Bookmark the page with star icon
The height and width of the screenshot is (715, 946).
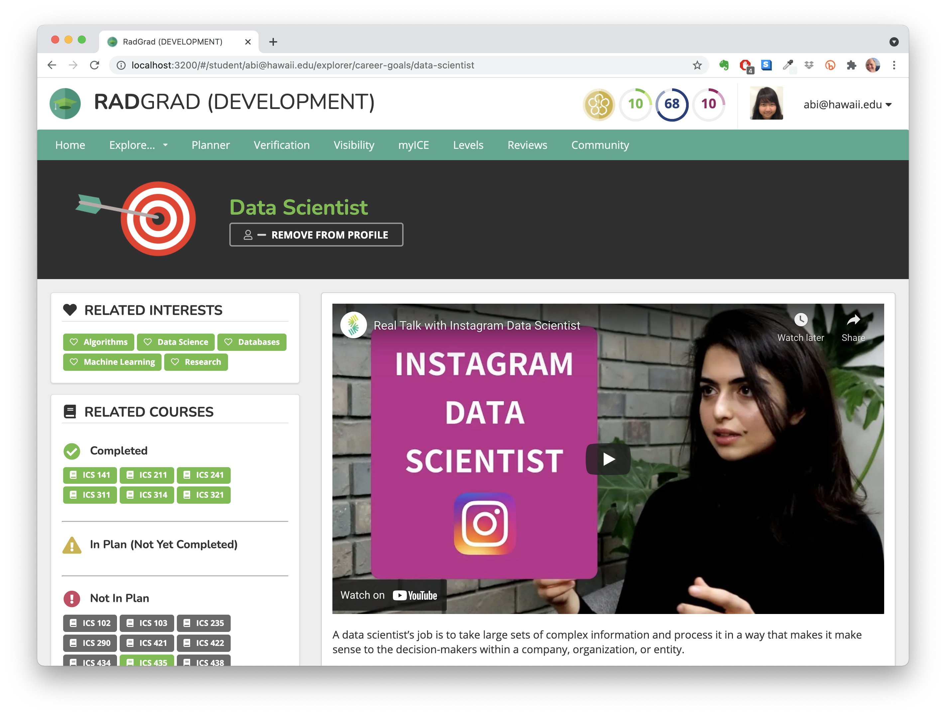pyautogui.click(x=697, y=65)
